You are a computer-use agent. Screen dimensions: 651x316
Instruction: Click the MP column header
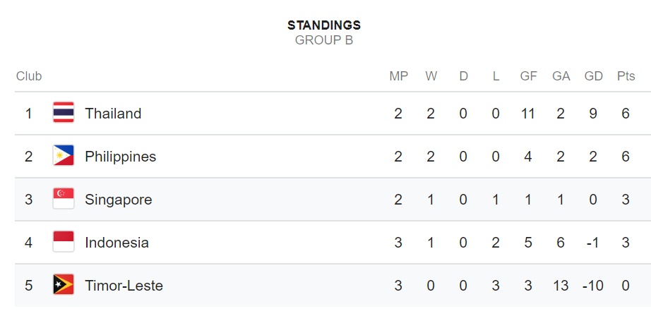[x=398, y=76]
